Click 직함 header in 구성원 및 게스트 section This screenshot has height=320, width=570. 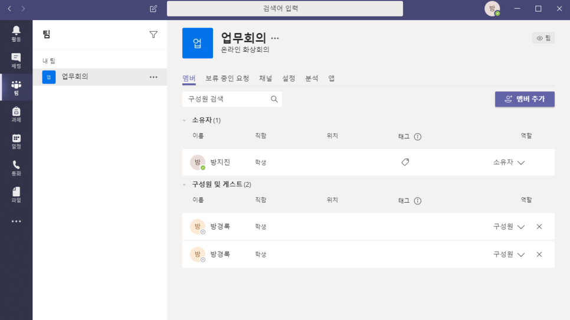[261, 200]
